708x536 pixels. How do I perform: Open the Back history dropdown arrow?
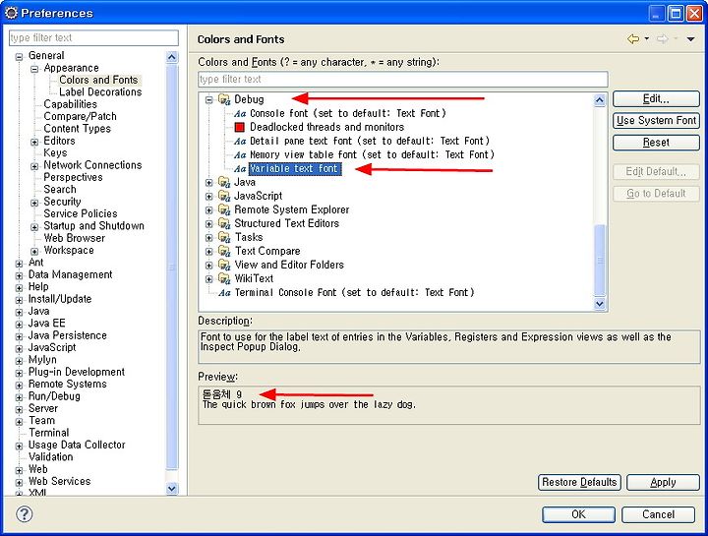click(x=647, y=39)
